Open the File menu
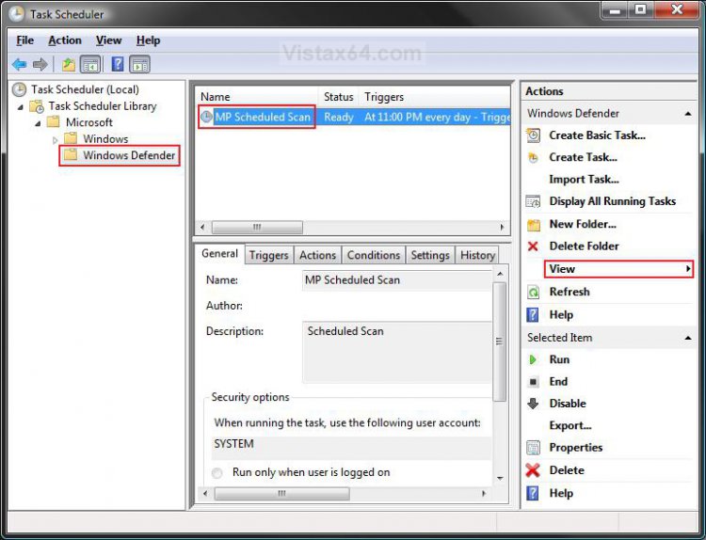This screenshot has height=540, width=706. click(x=25, y=40)
